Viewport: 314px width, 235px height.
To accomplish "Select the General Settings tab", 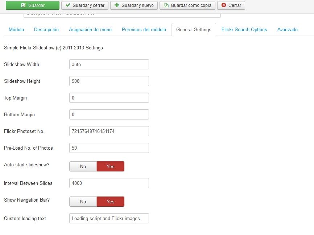I will point(194,30).
